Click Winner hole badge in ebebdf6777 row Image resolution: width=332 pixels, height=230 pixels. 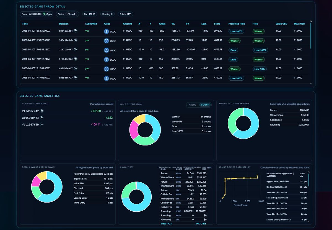[258, 78]
